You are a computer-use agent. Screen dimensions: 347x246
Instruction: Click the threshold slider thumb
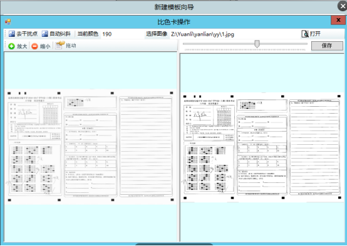pos(257,44)
